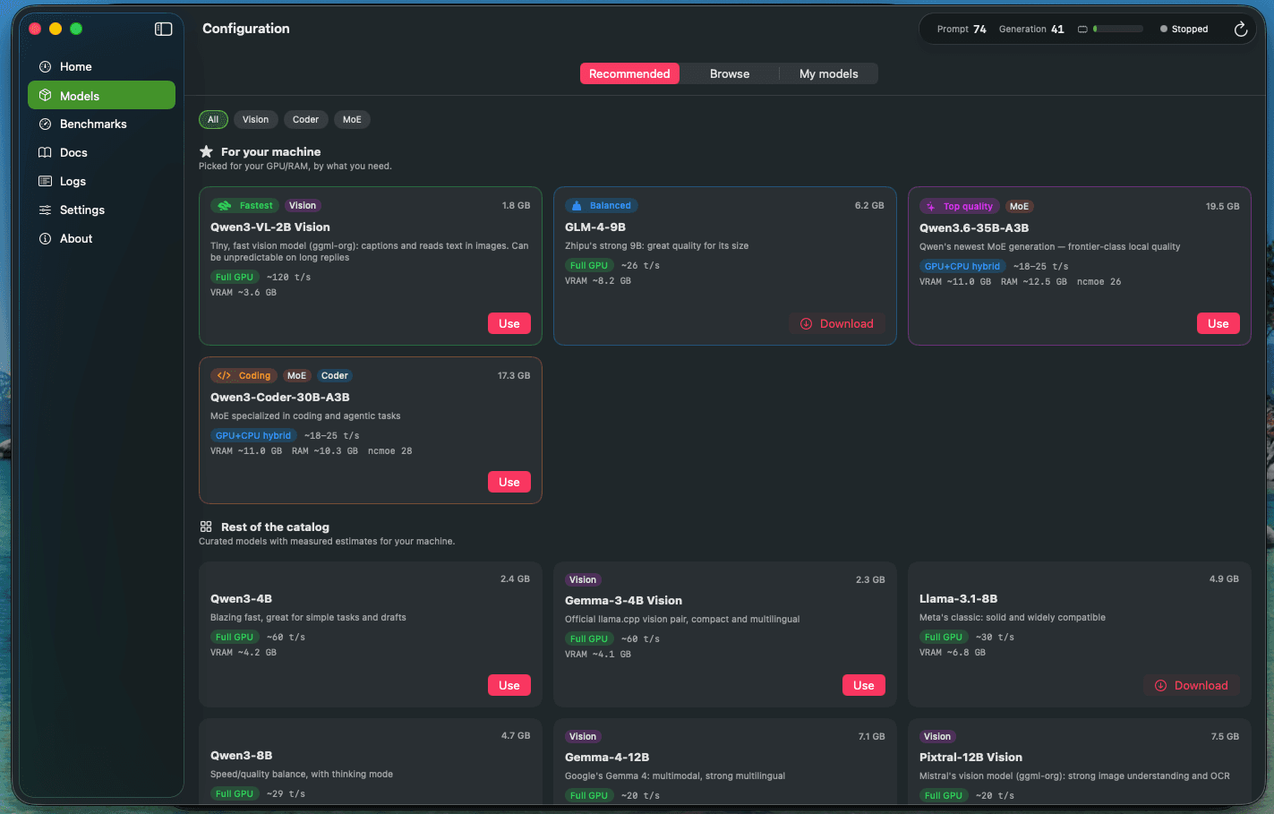Click the Docs book icon

pyautogui.click(x=45, y=152)
